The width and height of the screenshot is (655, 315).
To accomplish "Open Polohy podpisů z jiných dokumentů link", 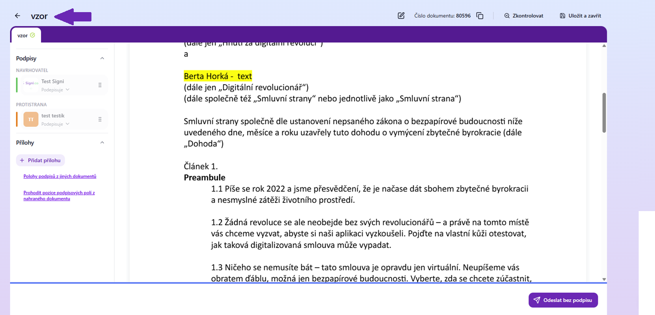I will click(60, 177).
